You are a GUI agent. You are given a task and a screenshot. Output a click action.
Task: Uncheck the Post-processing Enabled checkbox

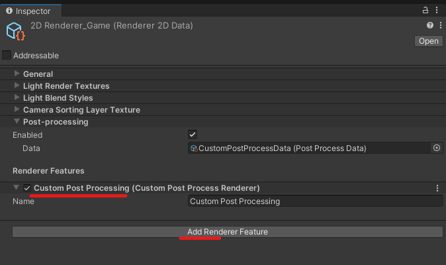193,134
